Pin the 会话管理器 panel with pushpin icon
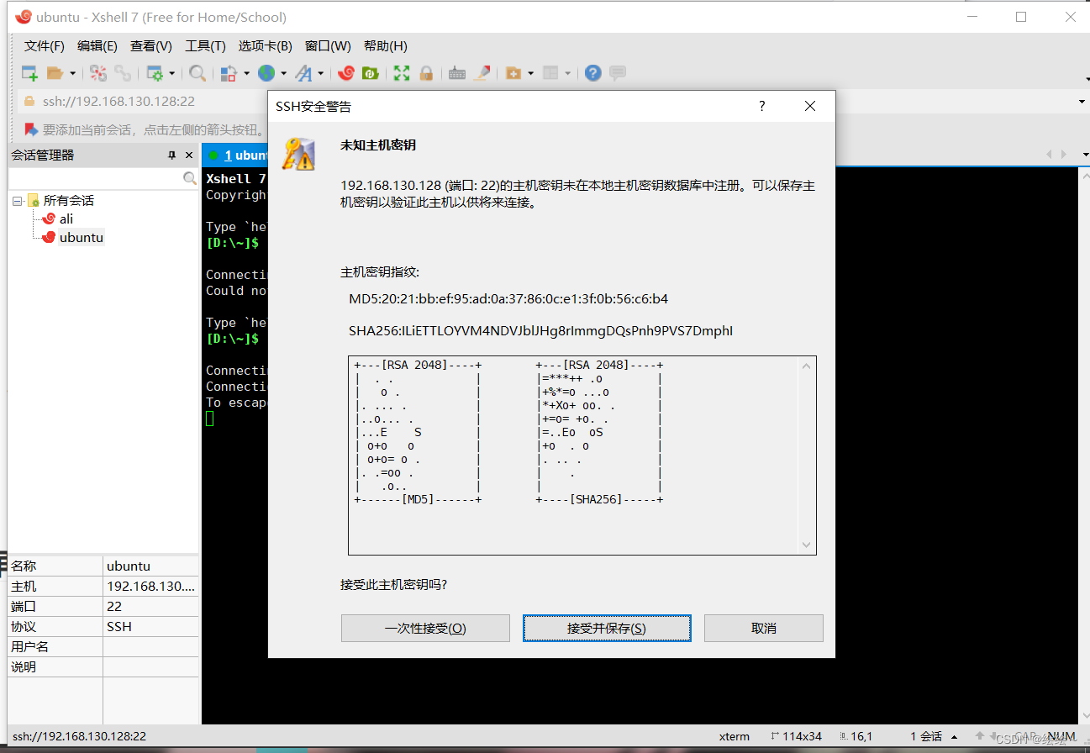Screen dimensions: 1090x753 point(171,155)
